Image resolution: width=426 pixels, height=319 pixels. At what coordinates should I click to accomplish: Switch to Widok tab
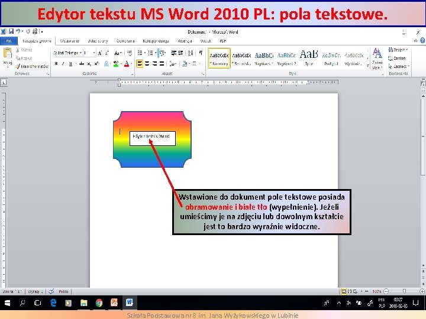pyautogui.click(x=205, y=41)
